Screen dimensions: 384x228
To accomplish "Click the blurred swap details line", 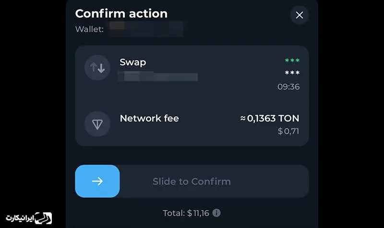I will [158, 76].
